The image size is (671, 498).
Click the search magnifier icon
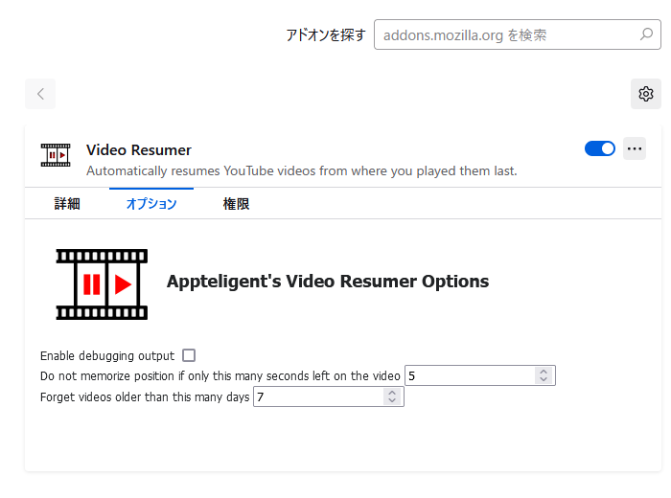[646, 34]
